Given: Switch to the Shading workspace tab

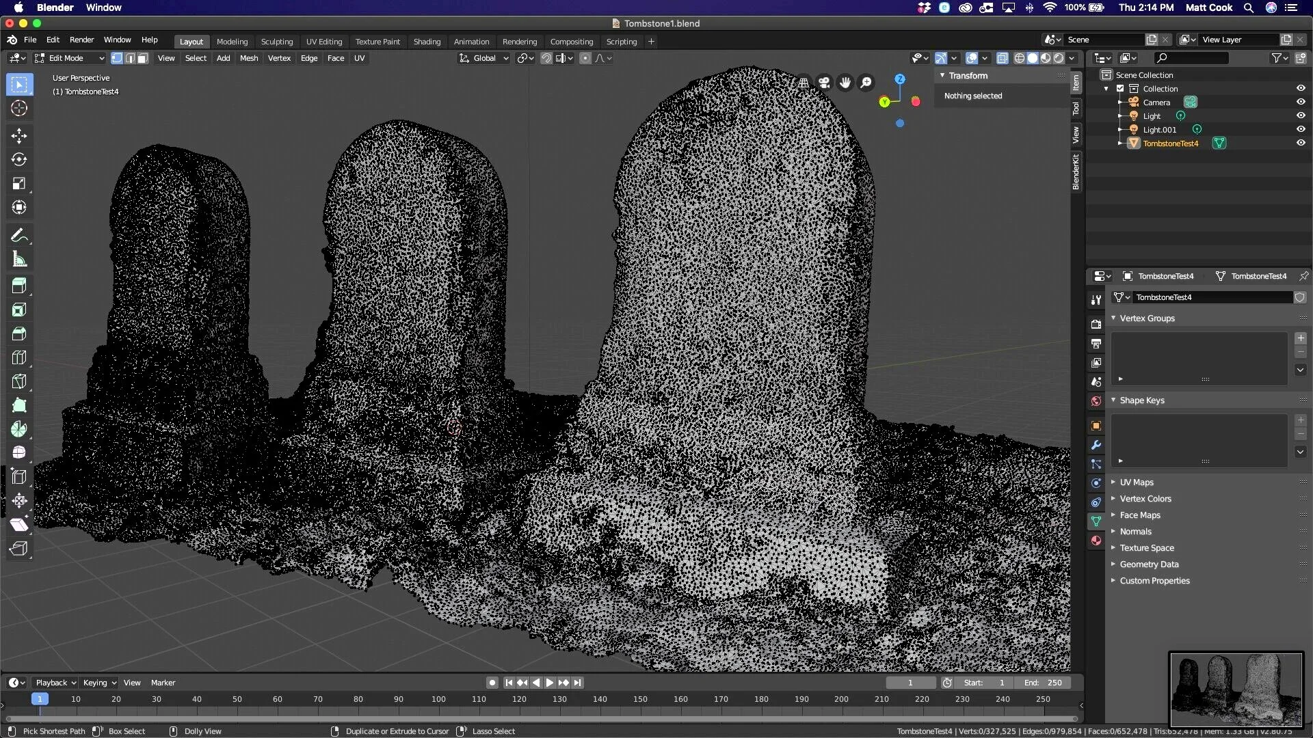Looking at the screenshot, I should (427, 42).
